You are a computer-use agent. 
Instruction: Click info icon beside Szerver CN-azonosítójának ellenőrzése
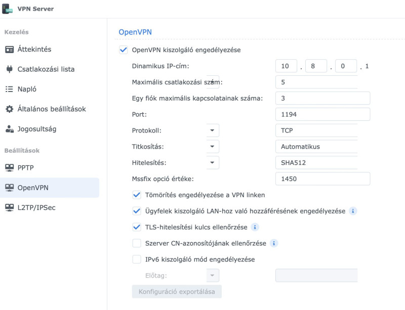click(x=274, y=243)
